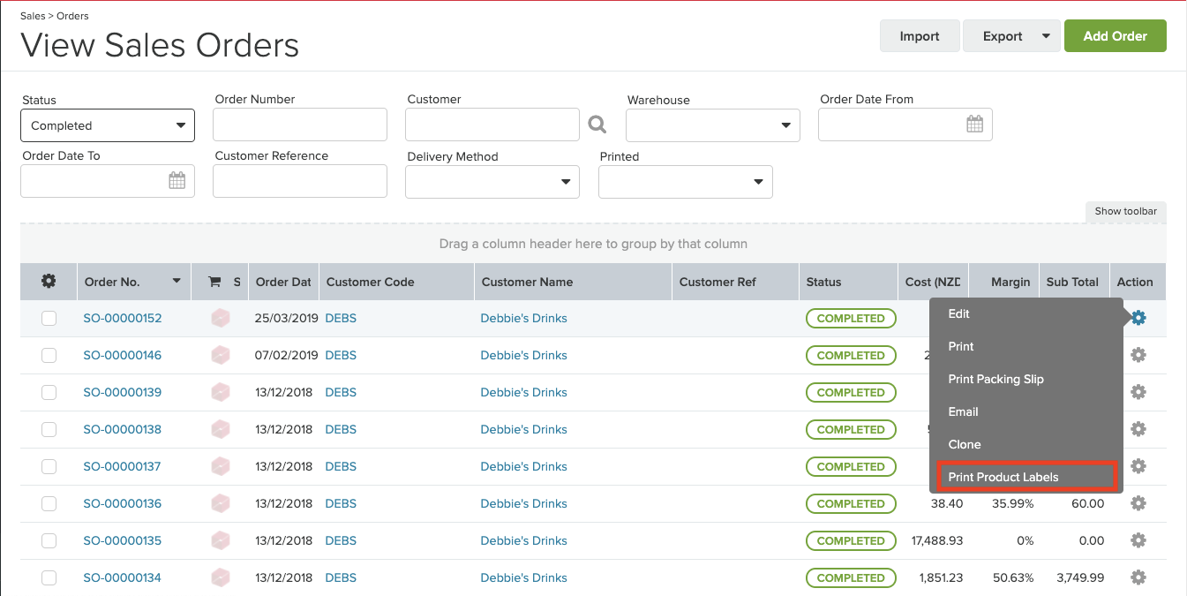Expand the Warehouse dropdown
1187x596 pixels.
click(713, 125)
